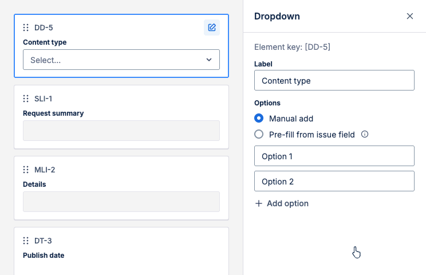Click into the Option 1 field
The height and width of the screenshot is (275, 426).
coord(334,156)
